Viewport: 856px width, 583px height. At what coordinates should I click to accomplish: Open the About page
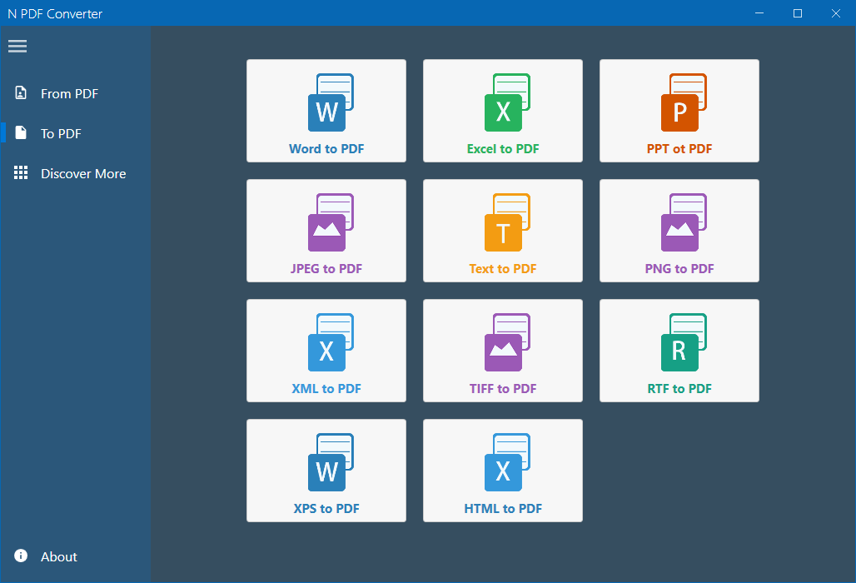[x=75, y=556]
